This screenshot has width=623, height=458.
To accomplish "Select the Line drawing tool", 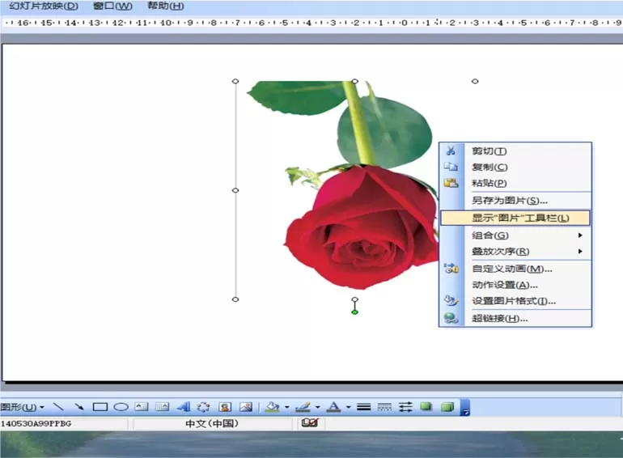I will pyautogui.click(x=58, y=407).
